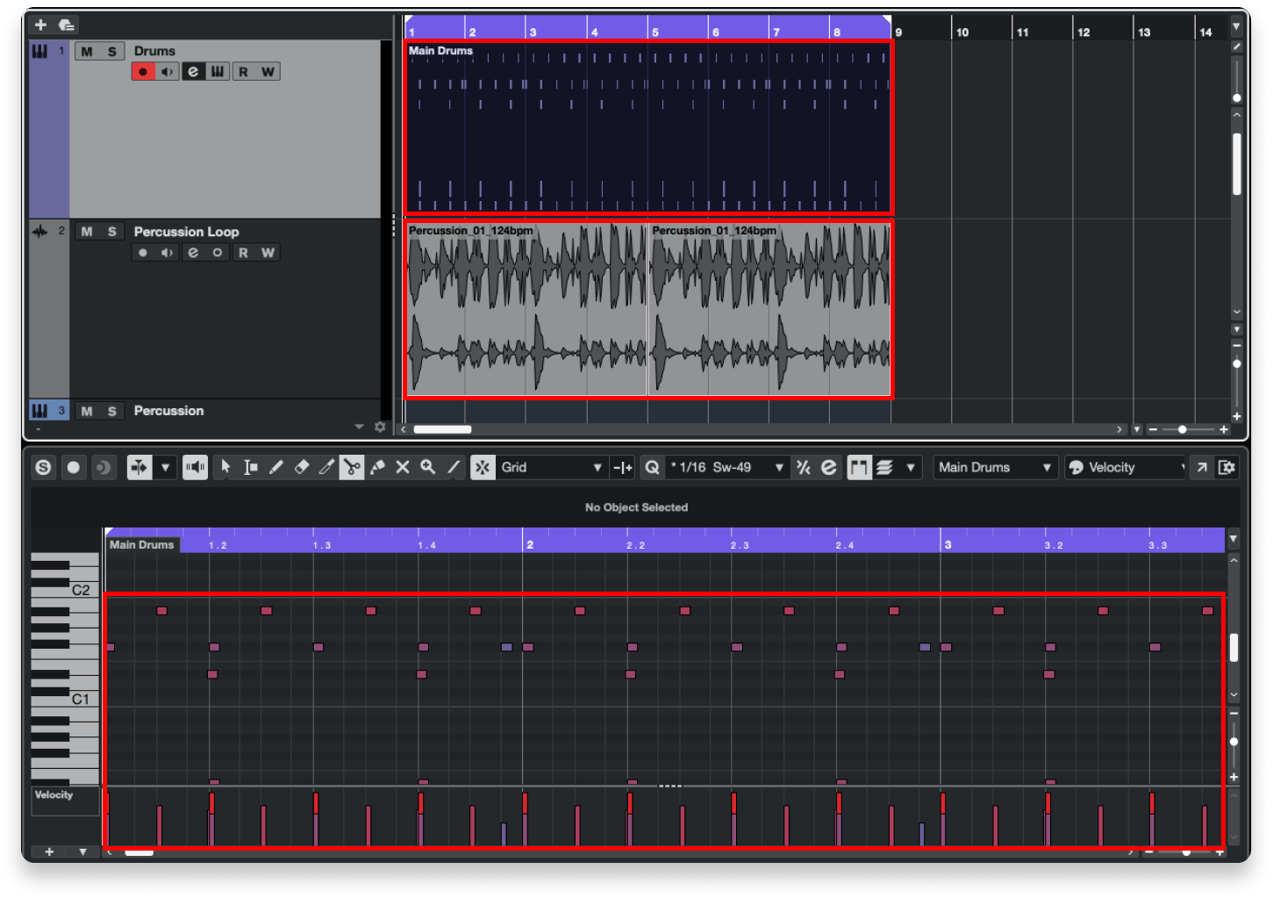Adjust project vertical zoom slider

tap(1237, 363)
